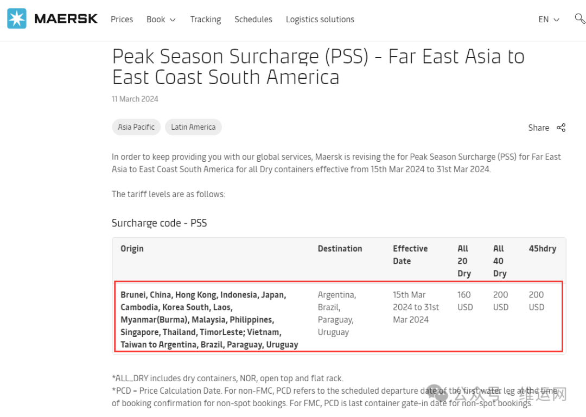Select Logistics solutions in navigation
This screenshot has height=417, width=586.
click(x=320, y=20)
